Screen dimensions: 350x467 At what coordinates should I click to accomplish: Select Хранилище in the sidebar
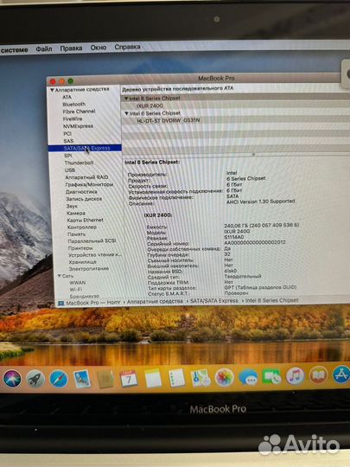pyautogui.click(x=82, y=262)
